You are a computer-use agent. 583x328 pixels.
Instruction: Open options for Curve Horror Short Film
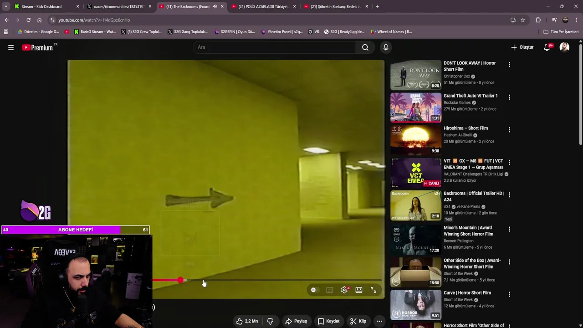509,294
